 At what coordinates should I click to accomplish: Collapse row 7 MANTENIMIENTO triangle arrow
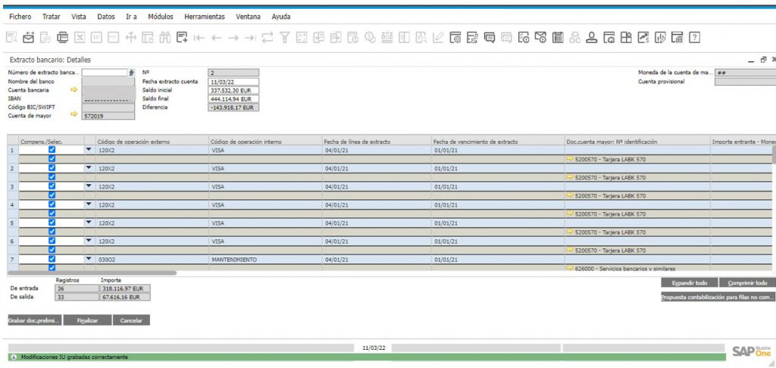[89, 259]
